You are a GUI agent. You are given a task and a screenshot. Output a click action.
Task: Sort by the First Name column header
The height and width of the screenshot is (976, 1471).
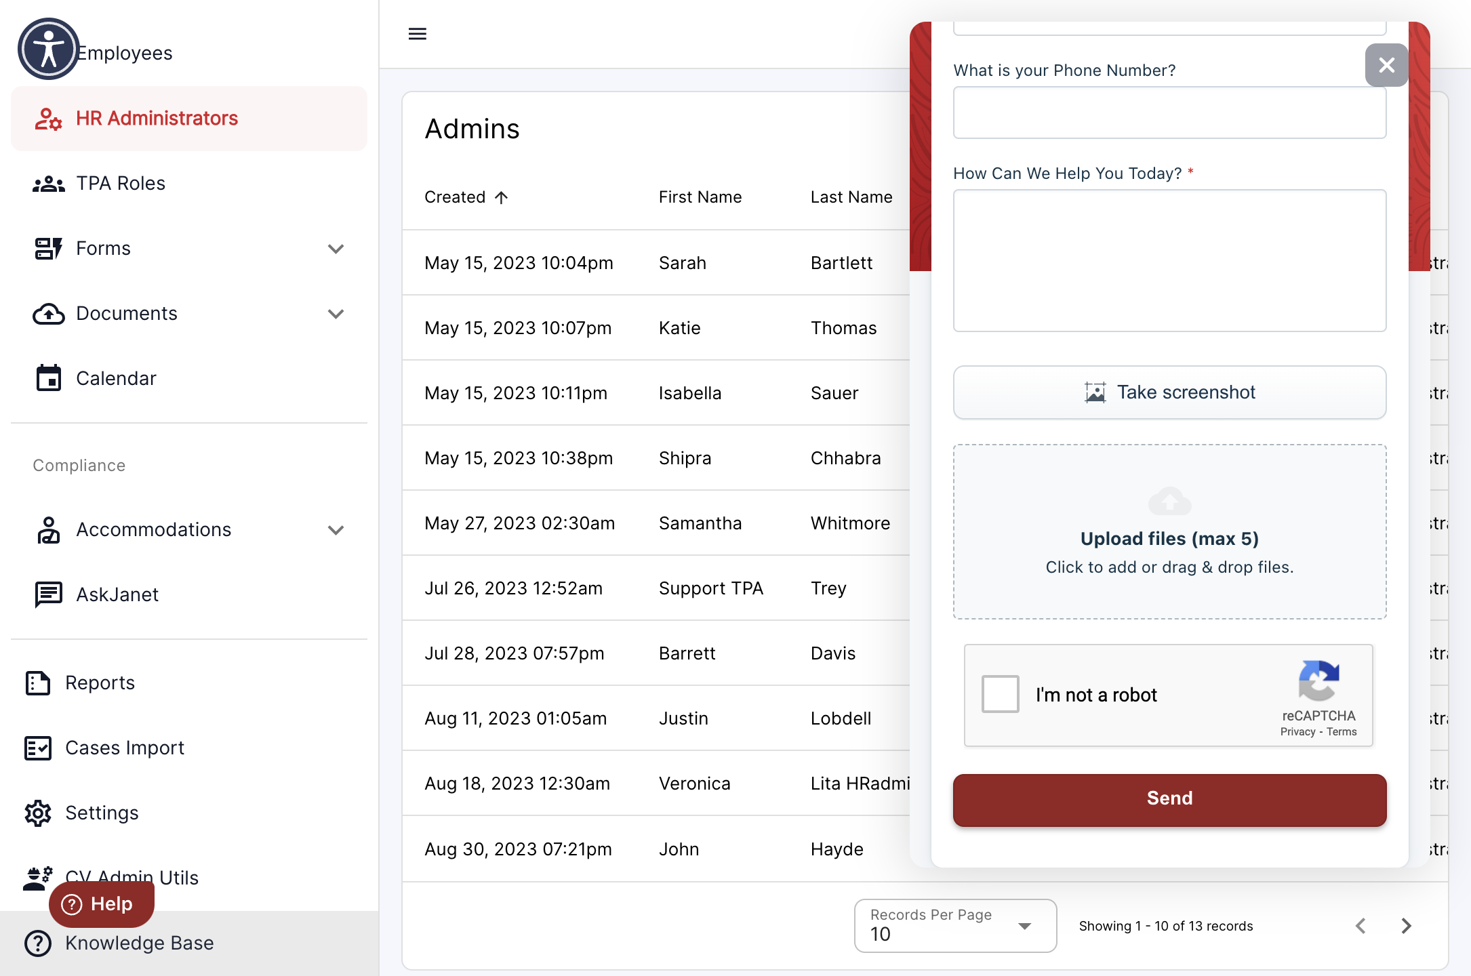[700, 197]
